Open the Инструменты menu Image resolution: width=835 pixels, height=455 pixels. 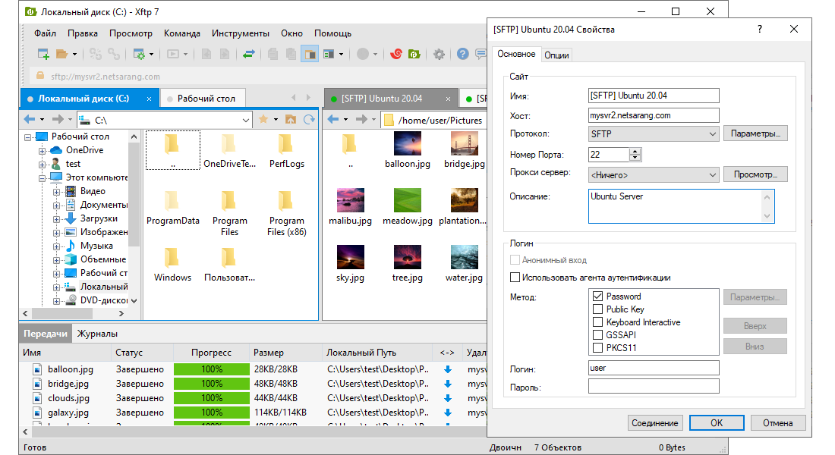point(241,33)
